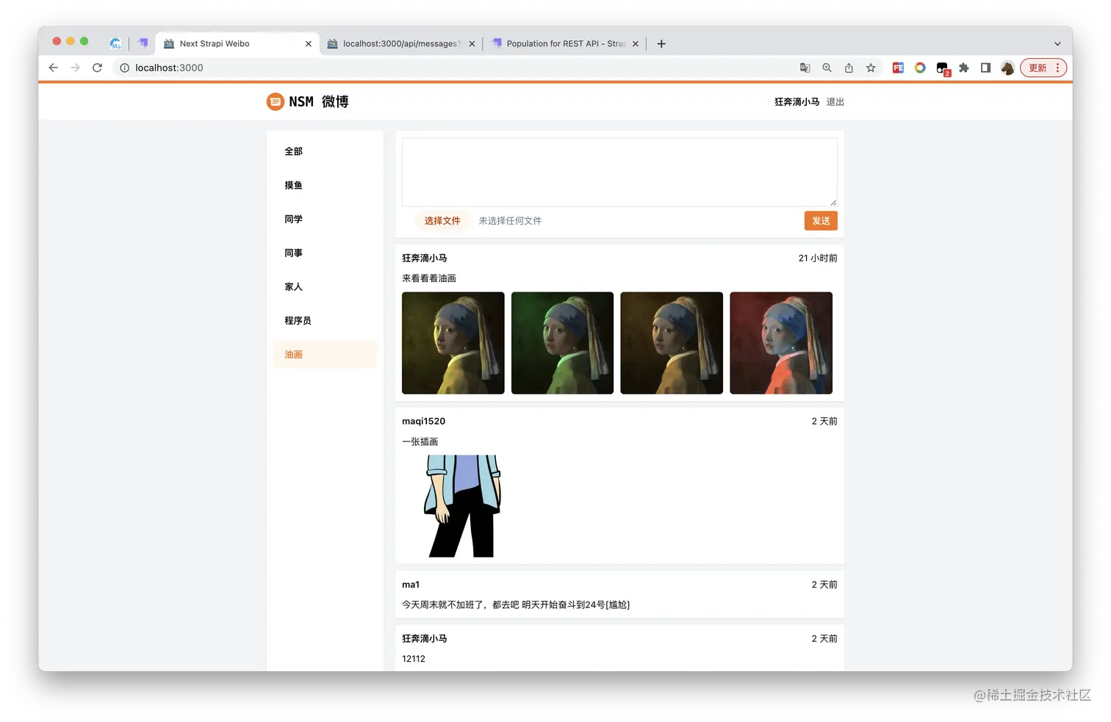Image resolution: width=1111 pixels, height=722 pixels.
Task: Click the maqi1520 author name
Action: (x=423, y=421)
